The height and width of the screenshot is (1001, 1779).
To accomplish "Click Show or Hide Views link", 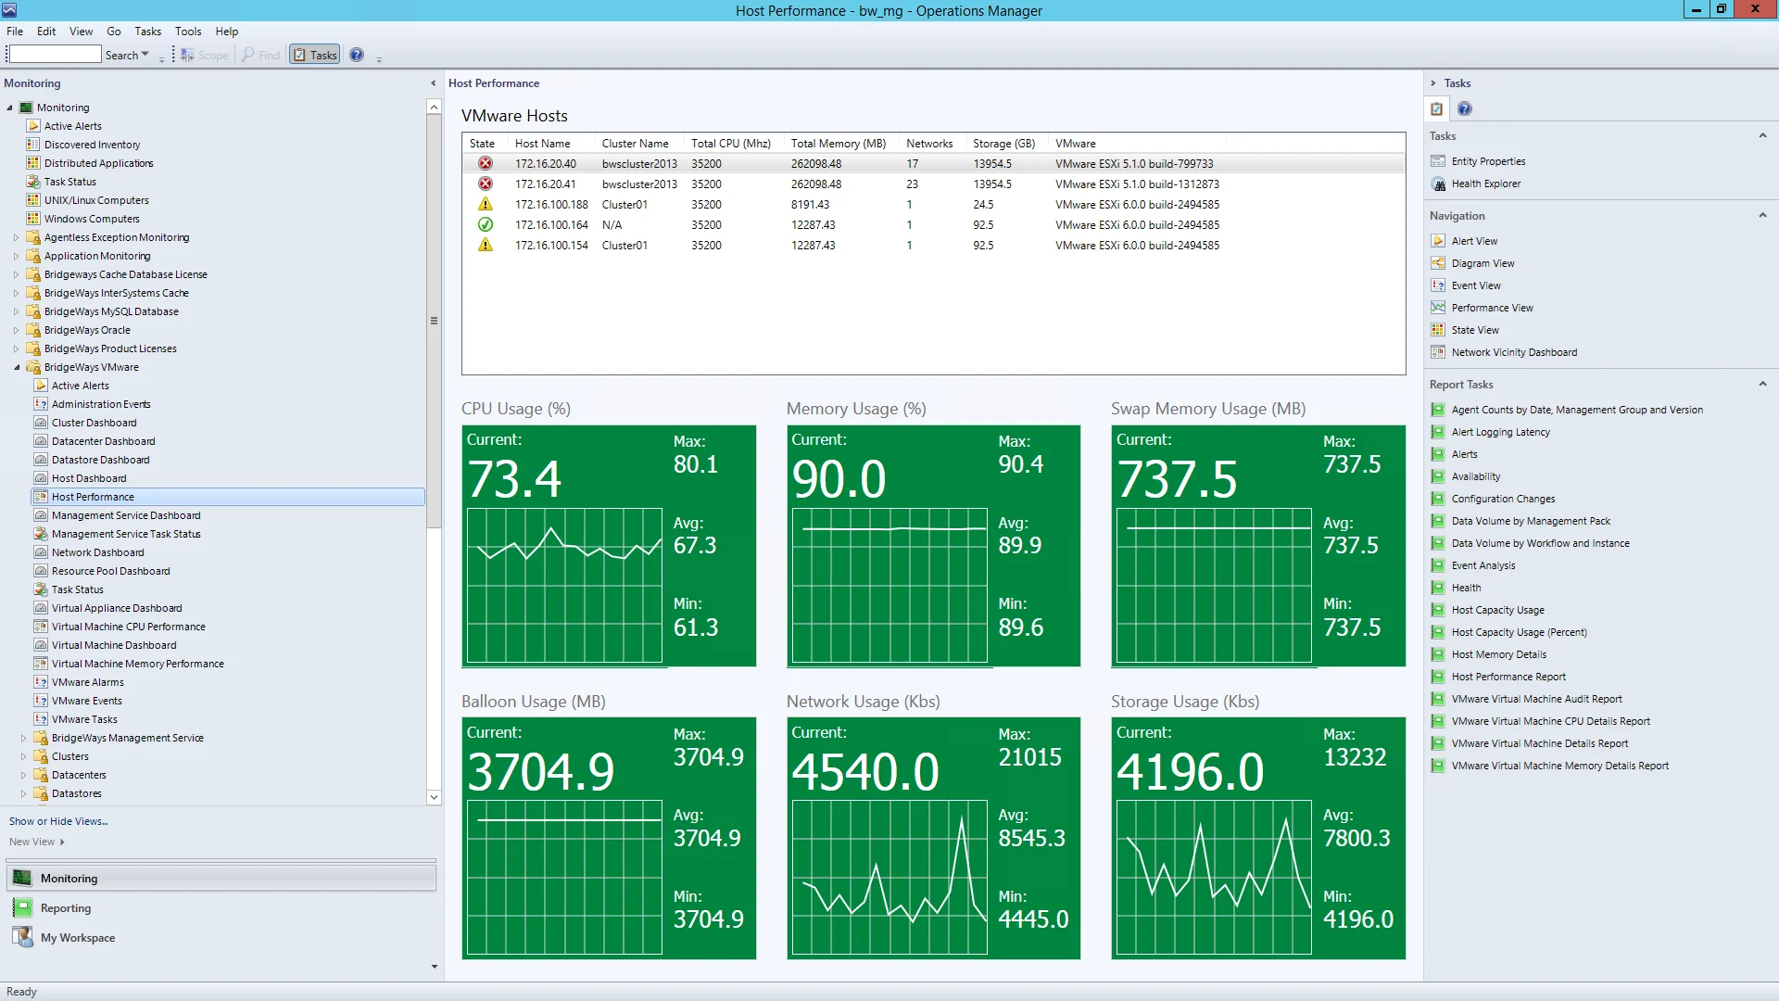I will [58, 821].
